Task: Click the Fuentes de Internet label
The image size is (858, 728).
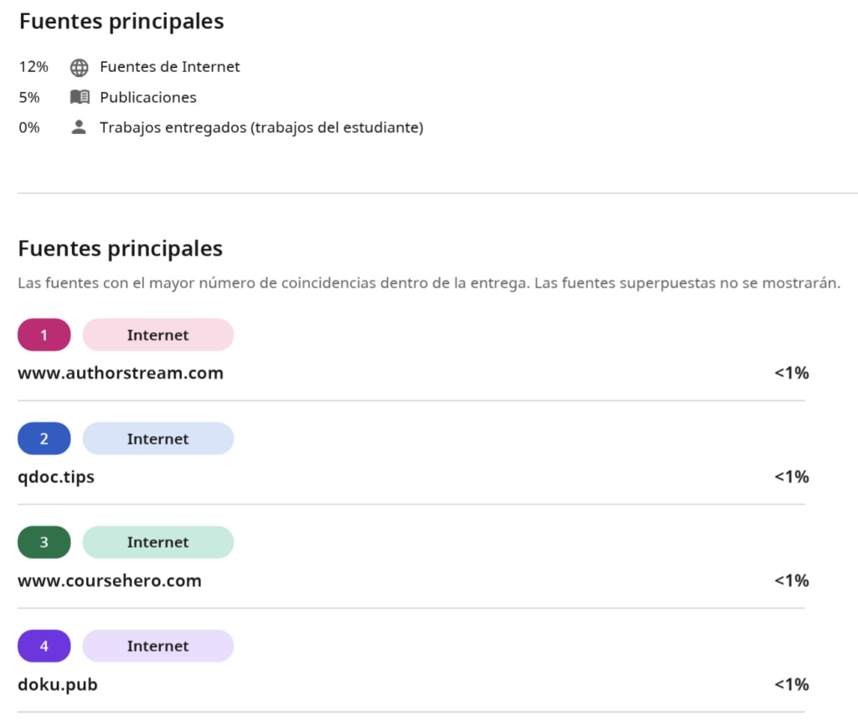Action: [169, 67]
